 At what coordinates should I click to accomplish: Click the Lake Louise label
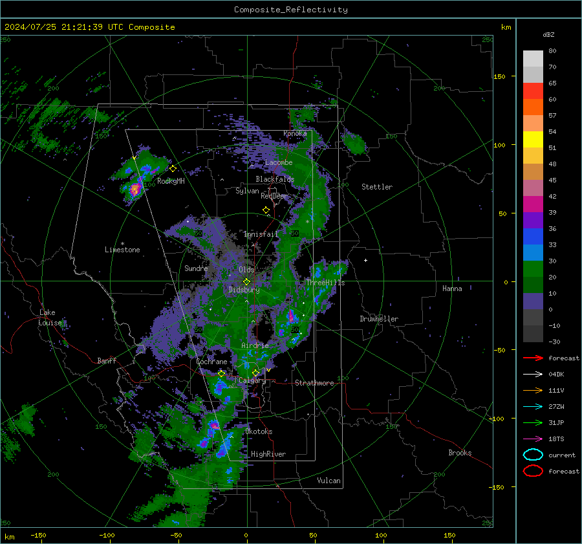click(50, 318)
